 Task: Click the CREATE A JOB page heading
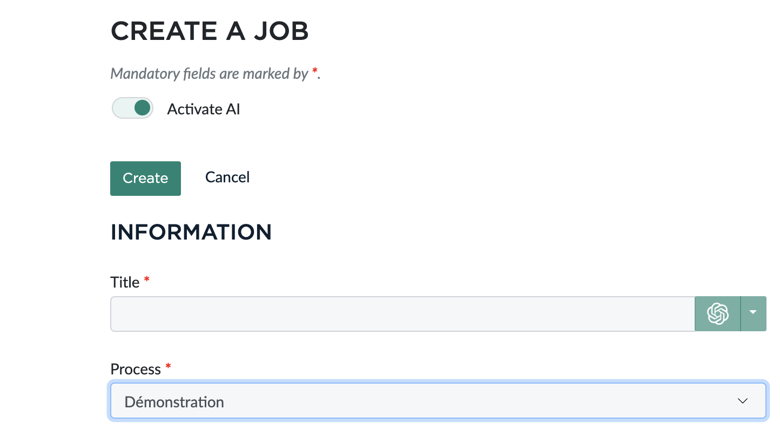(x=210, y=31)
